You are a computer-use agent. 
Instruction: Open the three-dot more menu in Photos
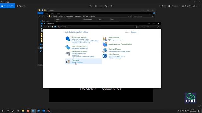point(199,6)
